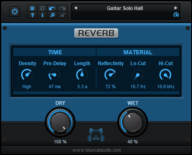Image resolution: width=192 pixels, height=155 pixels.
Task: Click the Reflectivity value '72 %'
Action: coord(110,86)
